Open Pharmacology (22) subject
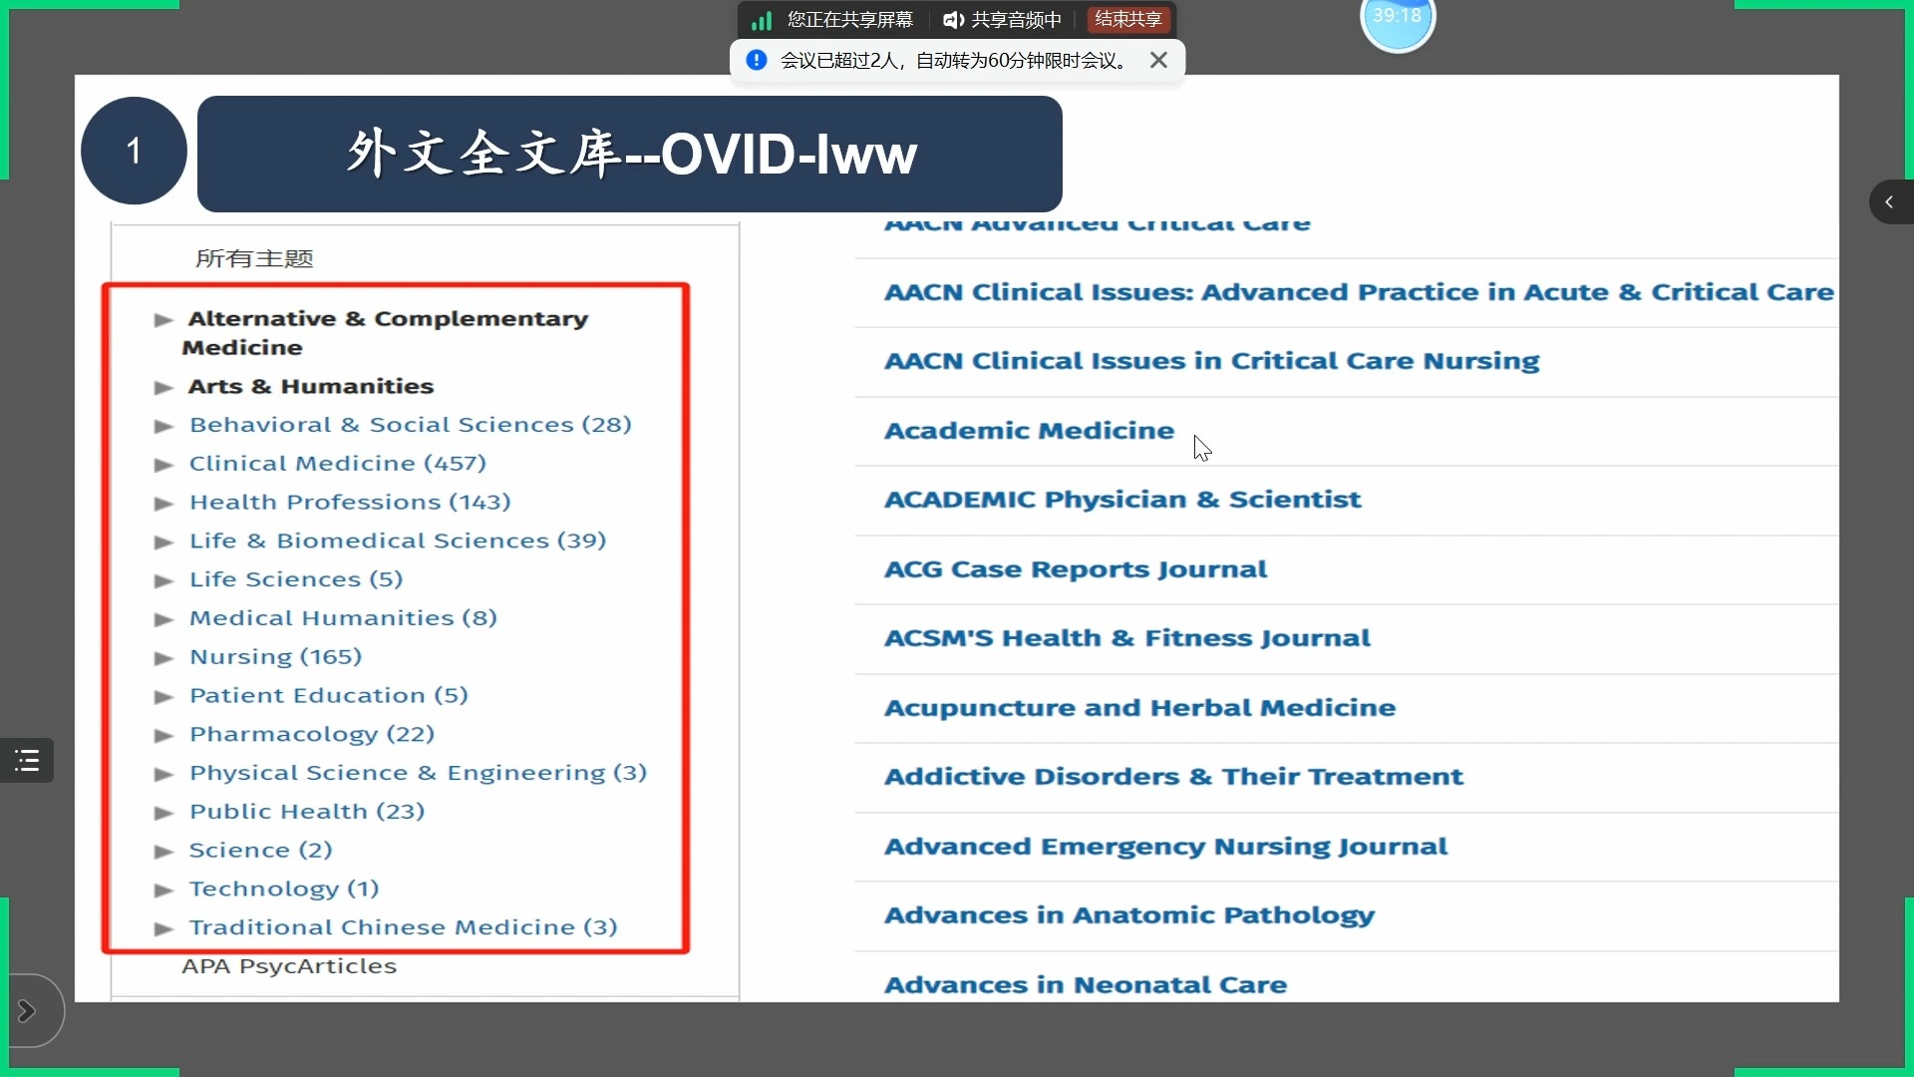 click(x=312, y=735)
